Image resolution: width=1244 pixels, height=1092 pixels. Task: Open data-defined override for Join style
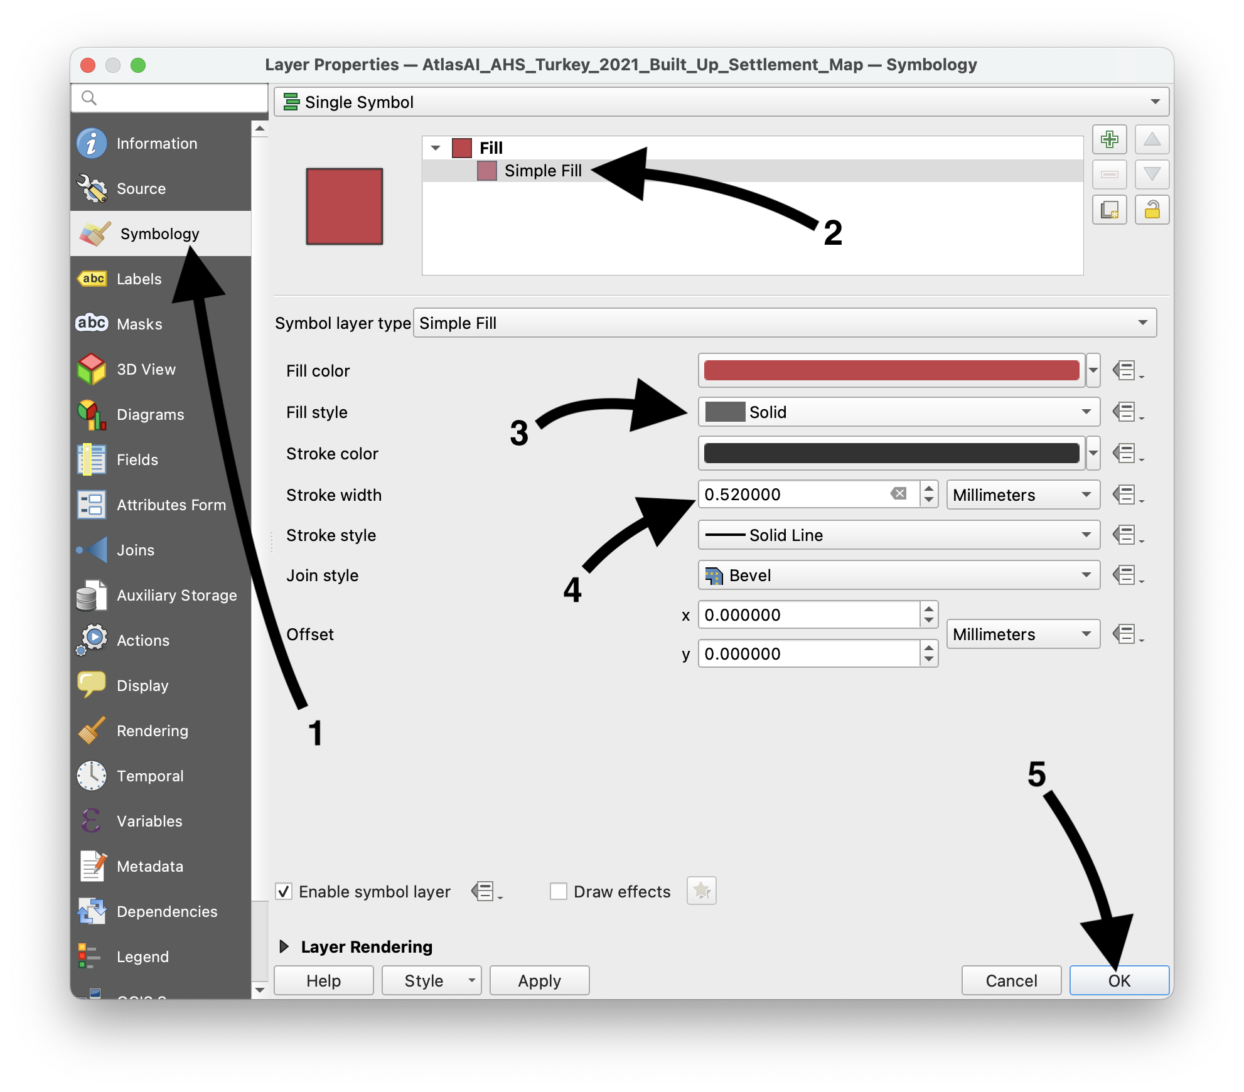coord(1127,575)
